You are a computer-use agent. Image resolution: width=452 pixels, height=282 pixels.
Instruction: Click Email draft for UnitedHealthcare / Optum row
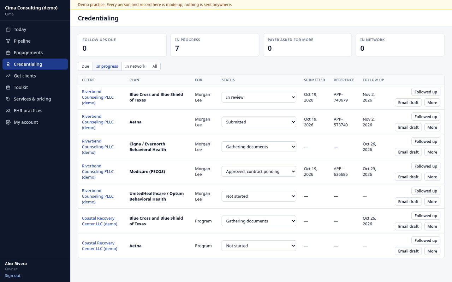pos(408,202)
